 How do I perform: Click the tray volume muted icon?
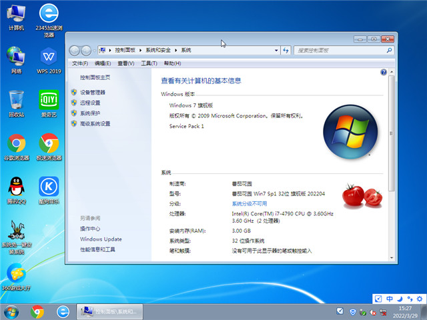click(x=373, y=312)
